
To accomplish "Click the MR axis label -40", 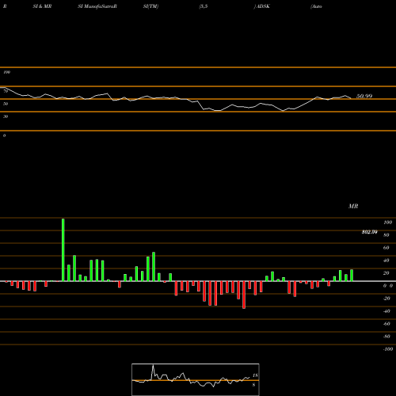I will click(x=386, y=311).
